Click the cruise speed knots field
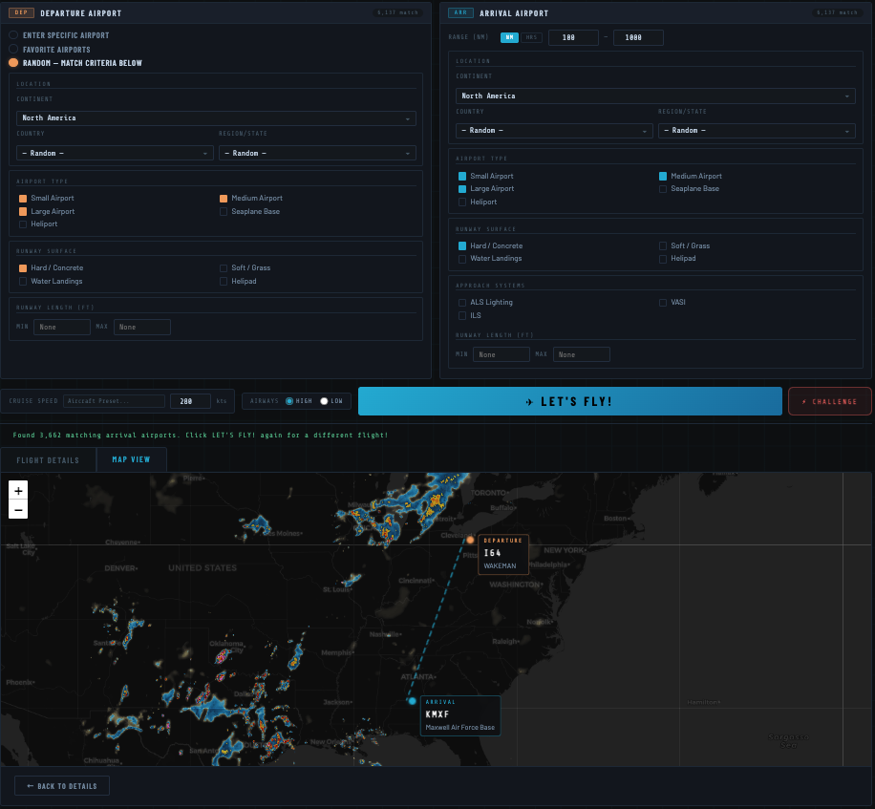This screenshot has width=875, height=809. pos(190,400)
